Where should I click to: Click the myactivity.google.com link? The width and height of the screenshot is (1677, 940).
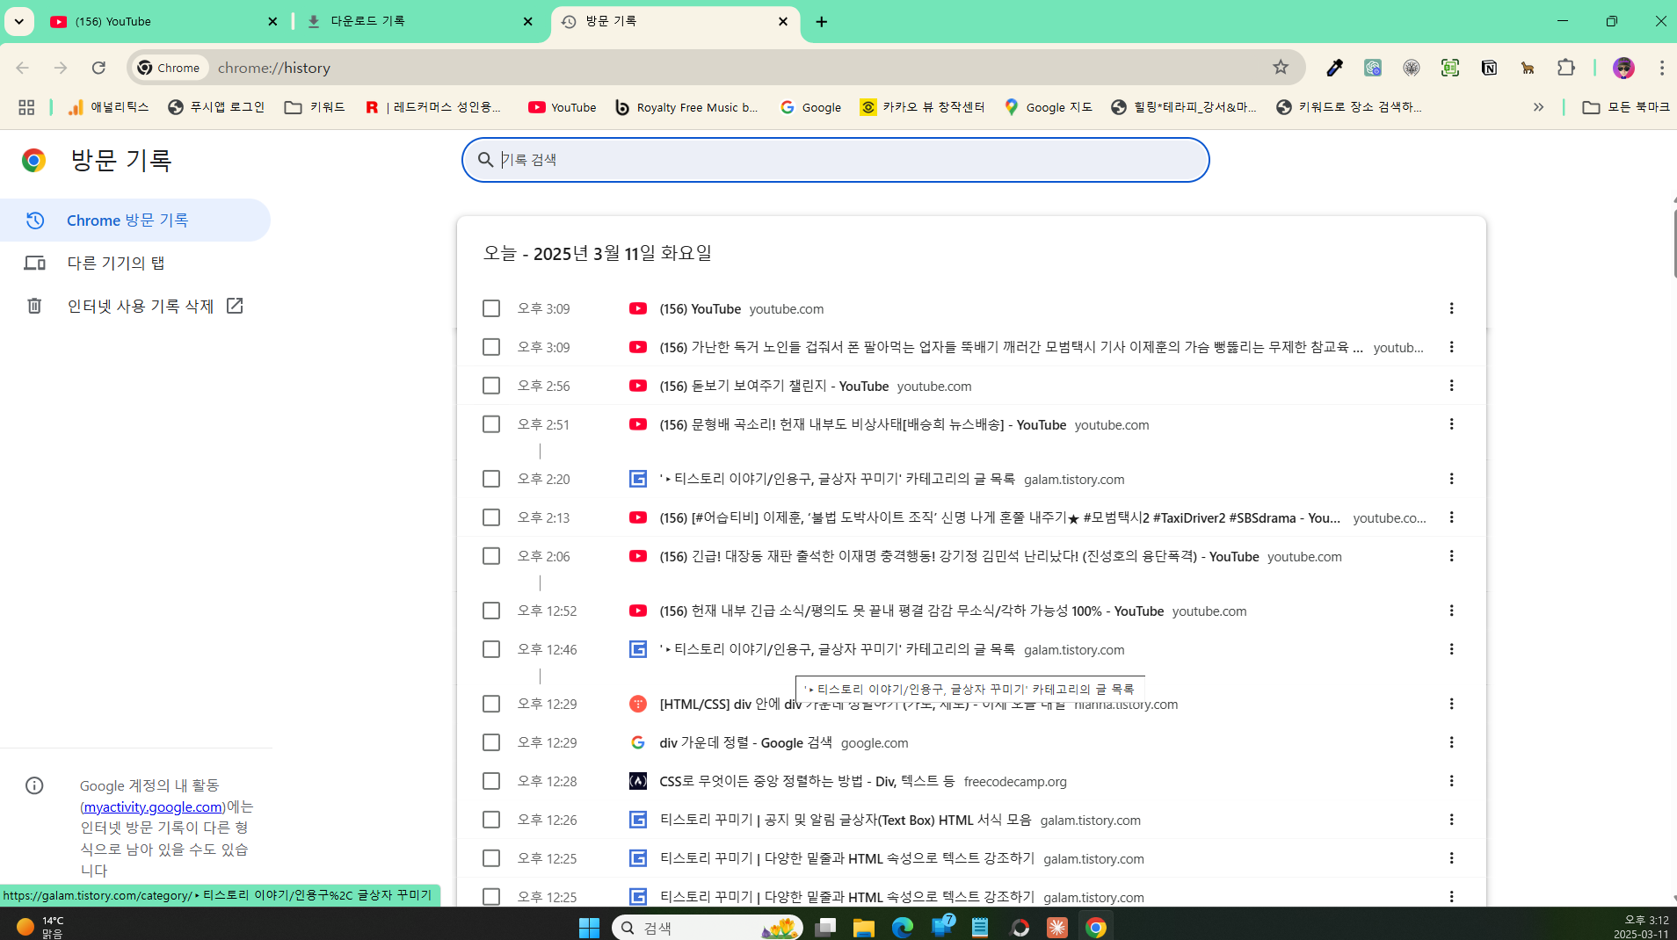pos(151,806)
